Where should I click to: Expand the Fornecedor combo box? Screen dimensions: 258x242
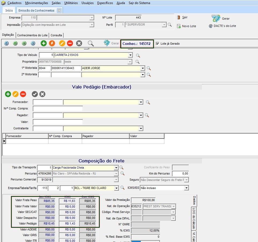141,102
